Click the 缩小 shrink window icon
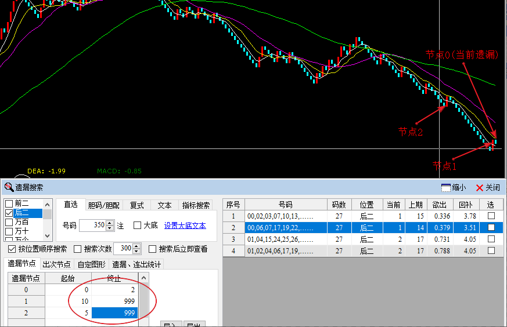 [446, 187]
